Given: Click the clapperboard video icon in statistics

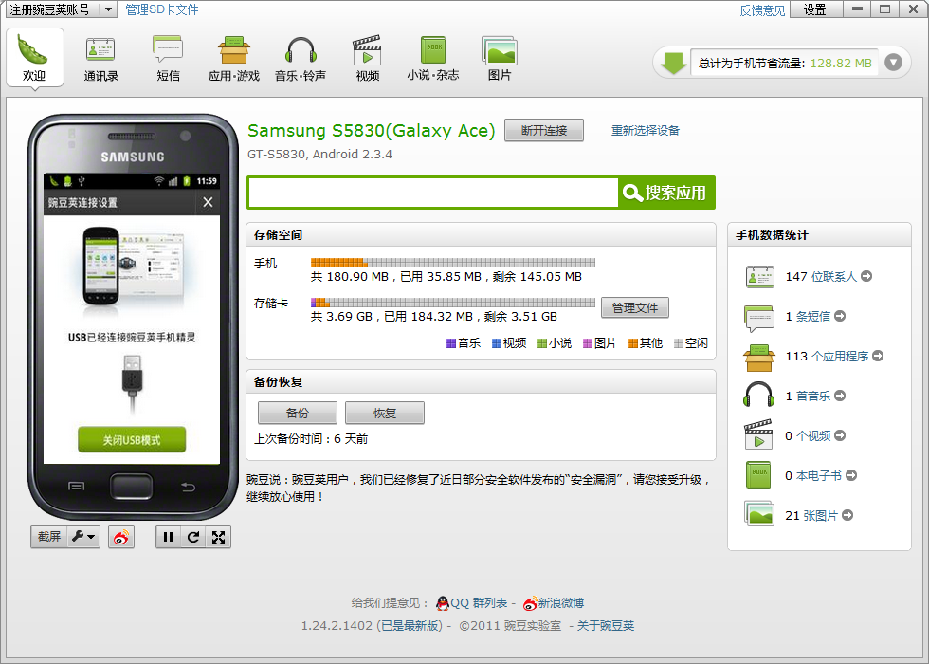Looking at the screenshot, I should point(758,434).
